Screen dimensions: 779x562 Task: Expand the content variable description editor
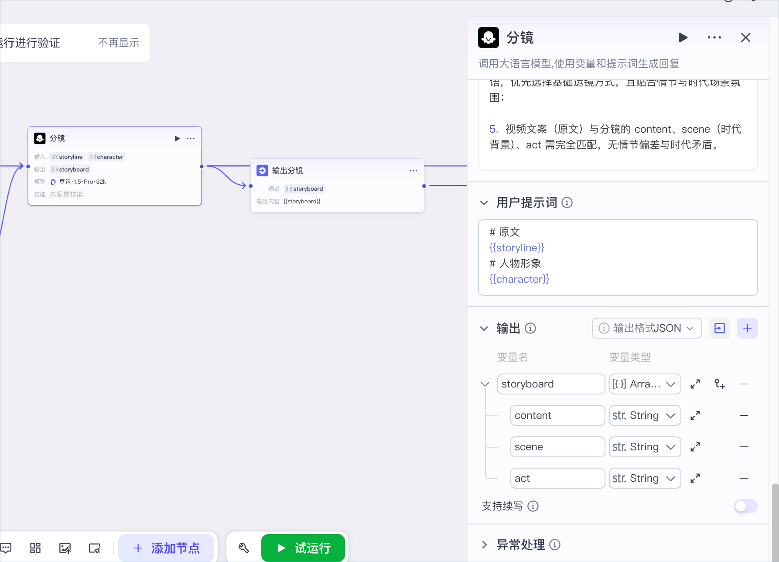point(695,415)
